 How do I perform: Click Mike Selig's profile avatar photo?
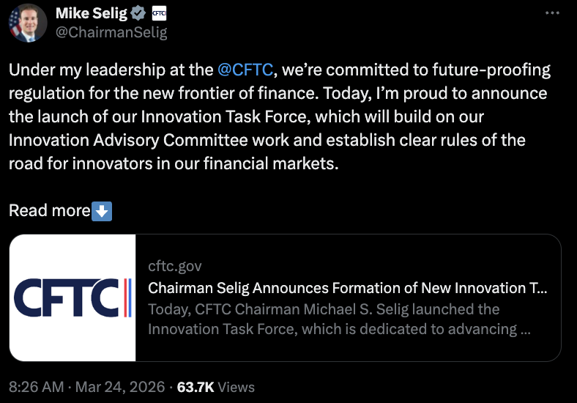(24, 23)
